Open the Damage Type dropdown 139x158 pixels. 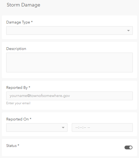coord(69,31)
